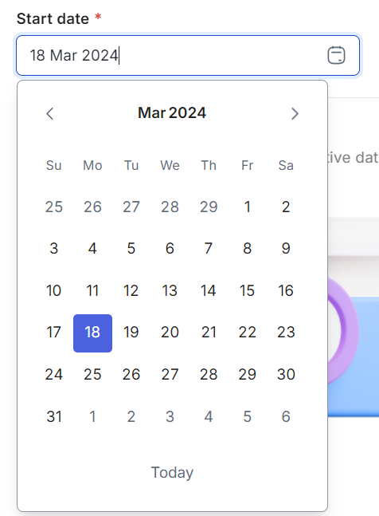The height and width of the screenshot is (516, 379).
Task: Select March 30 in the calendar
Action: (x=286, y=375)
